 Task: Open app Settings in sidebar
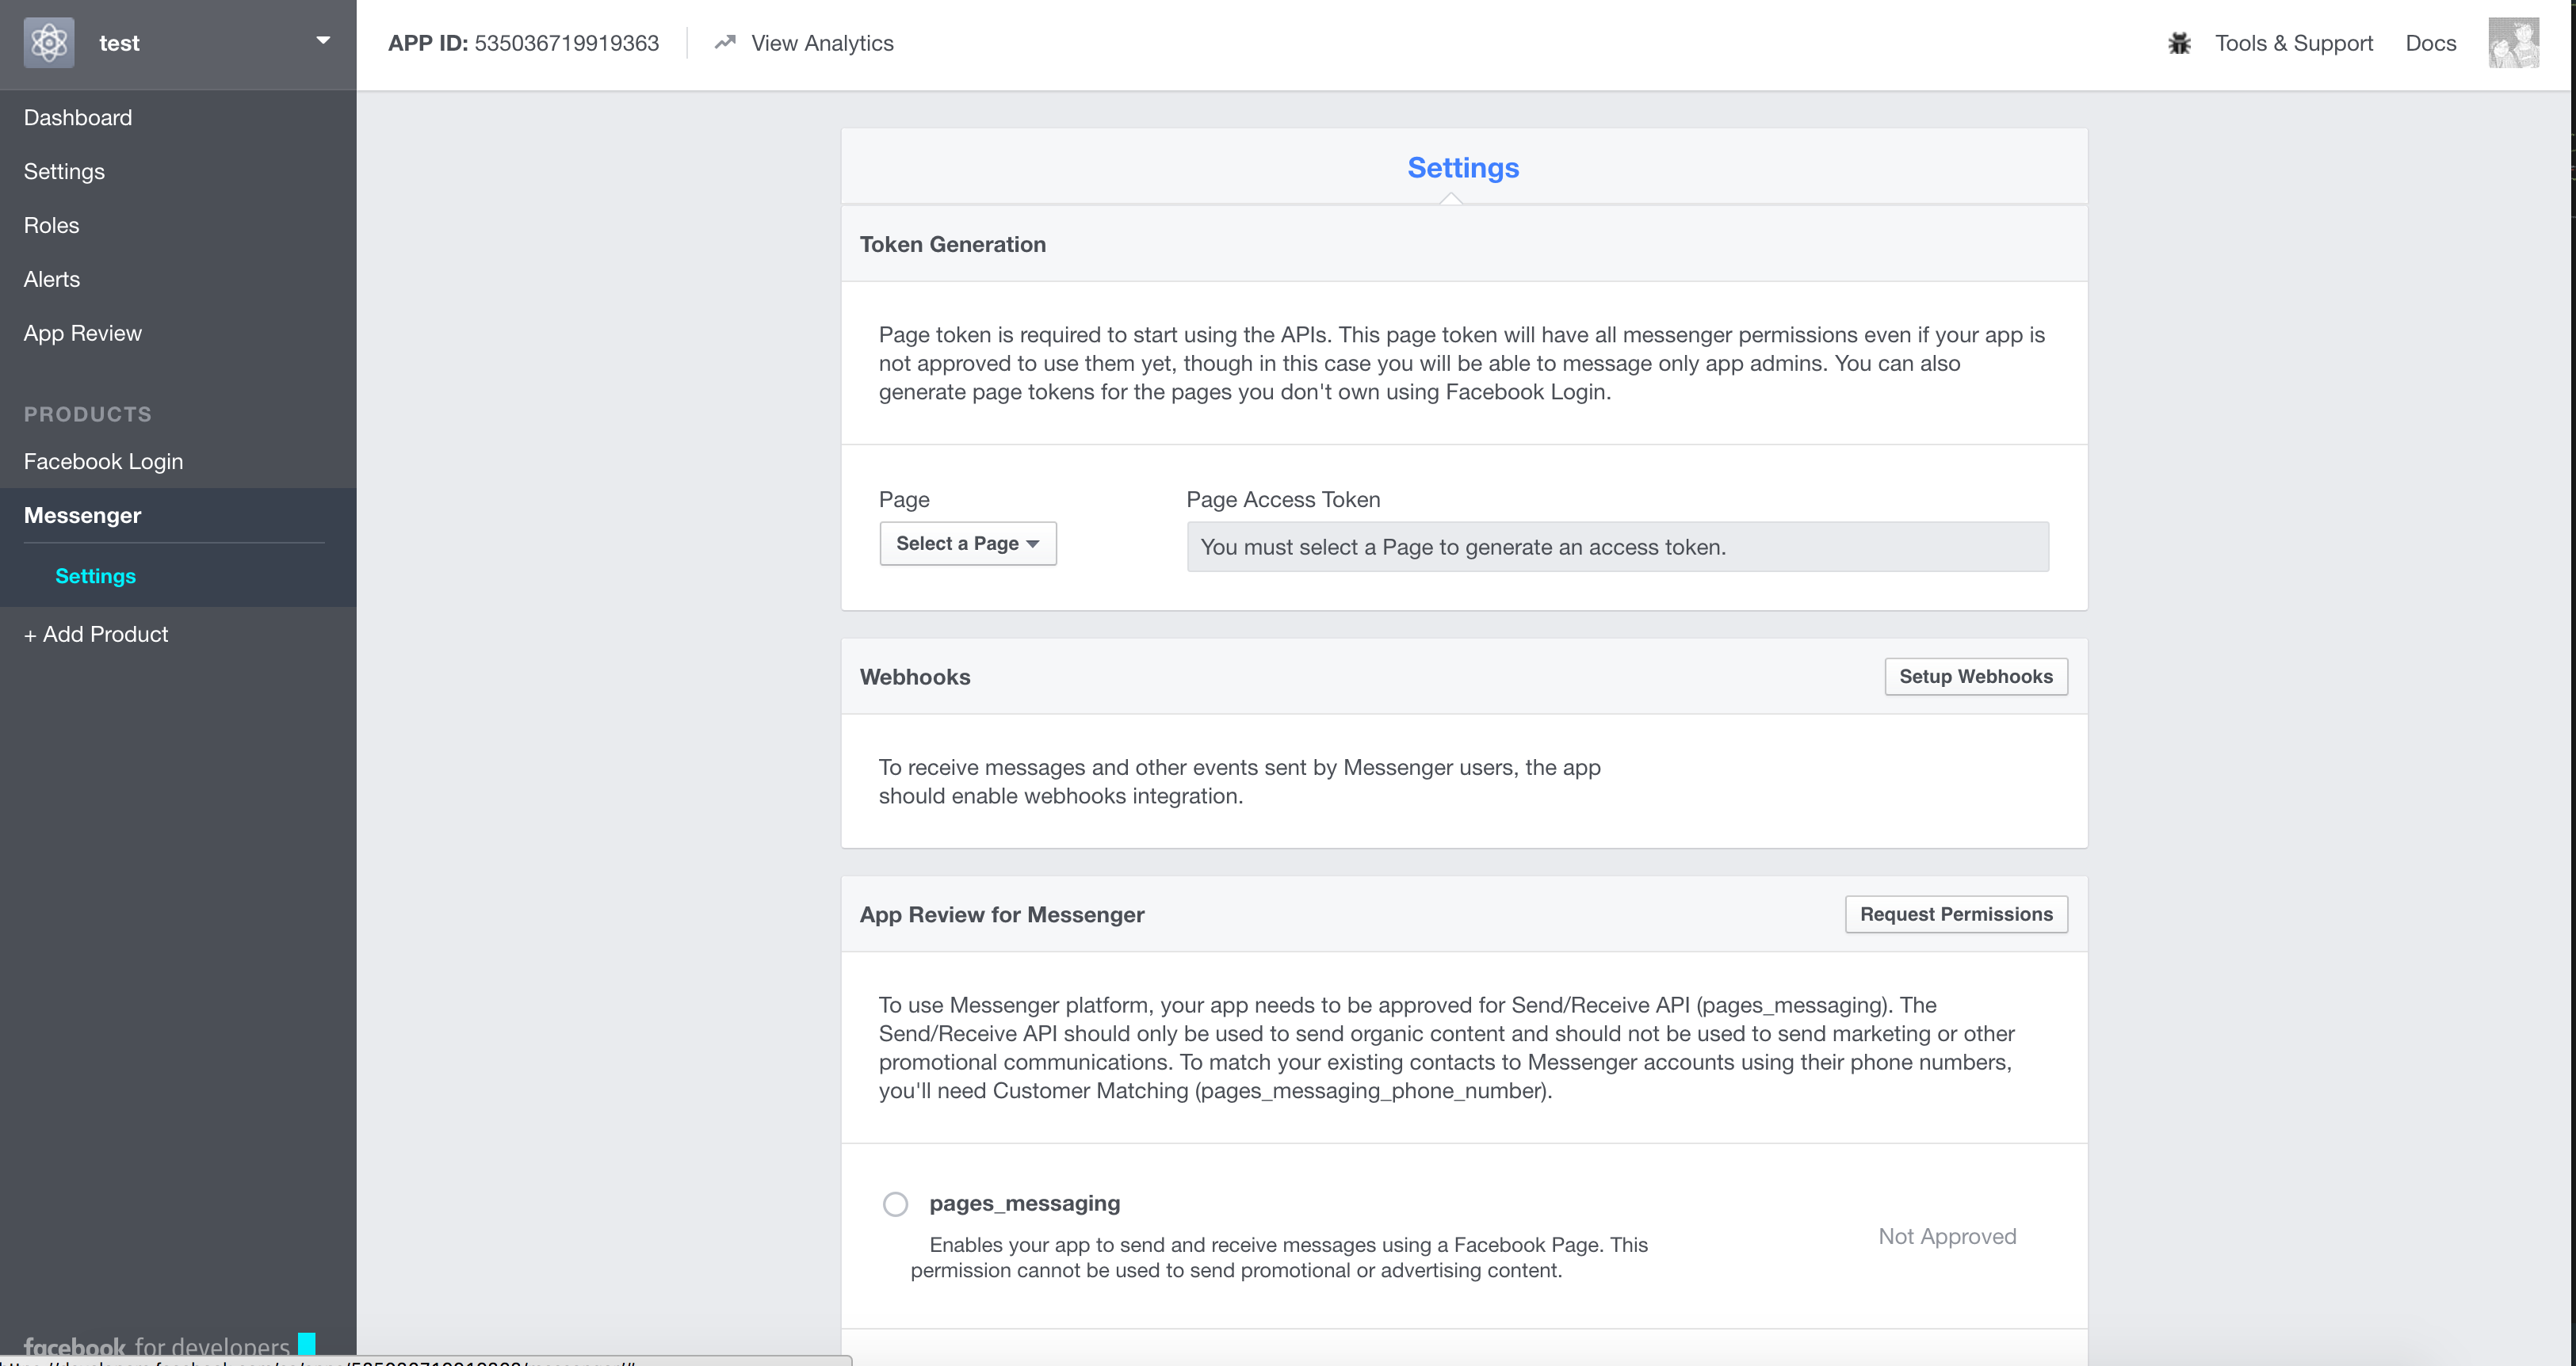point(64,171)
